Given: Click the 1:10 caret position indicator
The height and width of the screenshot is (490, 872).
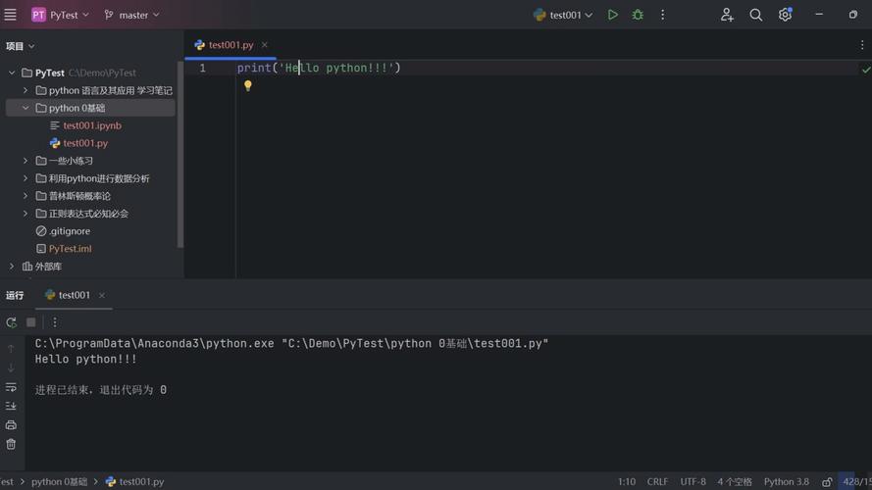Looking at the screenshot, I should click(626, 481).
